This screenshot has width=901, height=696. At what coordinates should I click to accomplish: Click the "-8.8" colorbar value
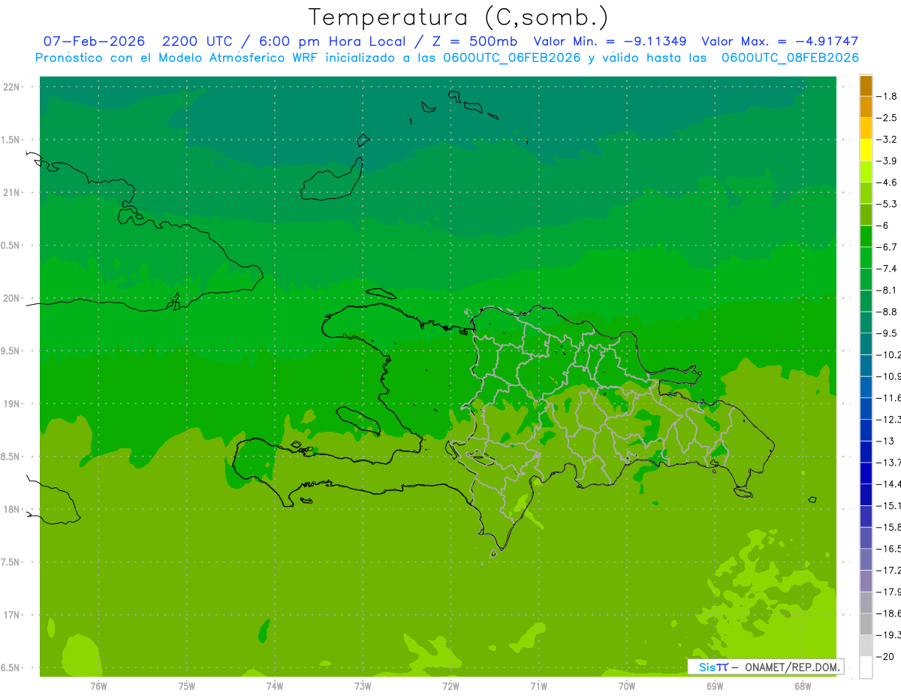887,312
